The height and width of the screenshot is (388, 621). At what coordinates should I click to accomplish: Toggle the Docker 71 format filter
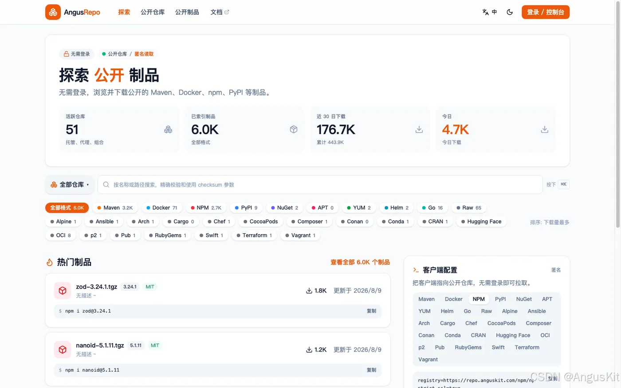(x=161, y=208)
